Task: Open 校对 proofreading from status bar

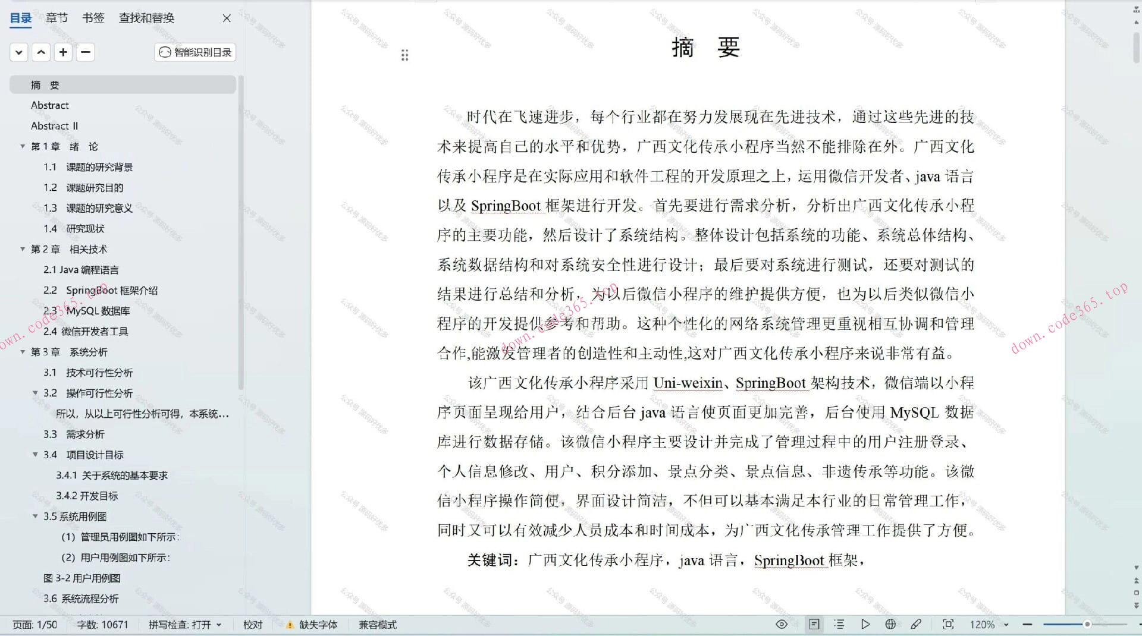Action: [253, 624]
